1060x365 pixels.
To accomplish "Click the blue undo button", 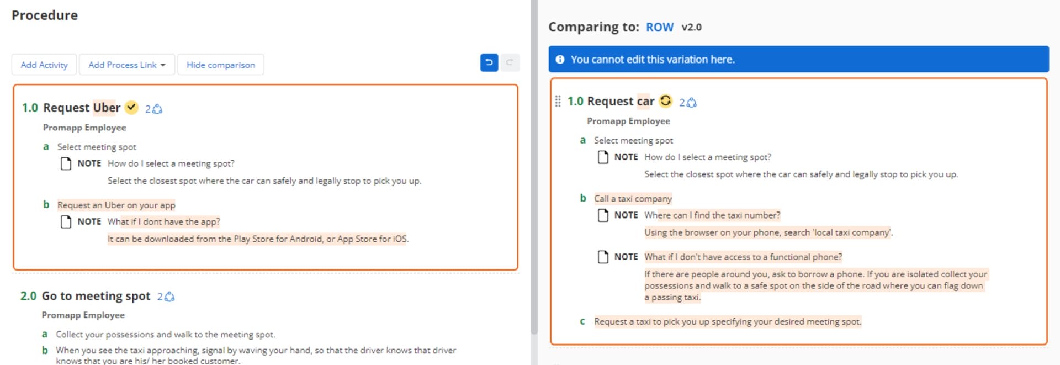I will pos(489,63).
